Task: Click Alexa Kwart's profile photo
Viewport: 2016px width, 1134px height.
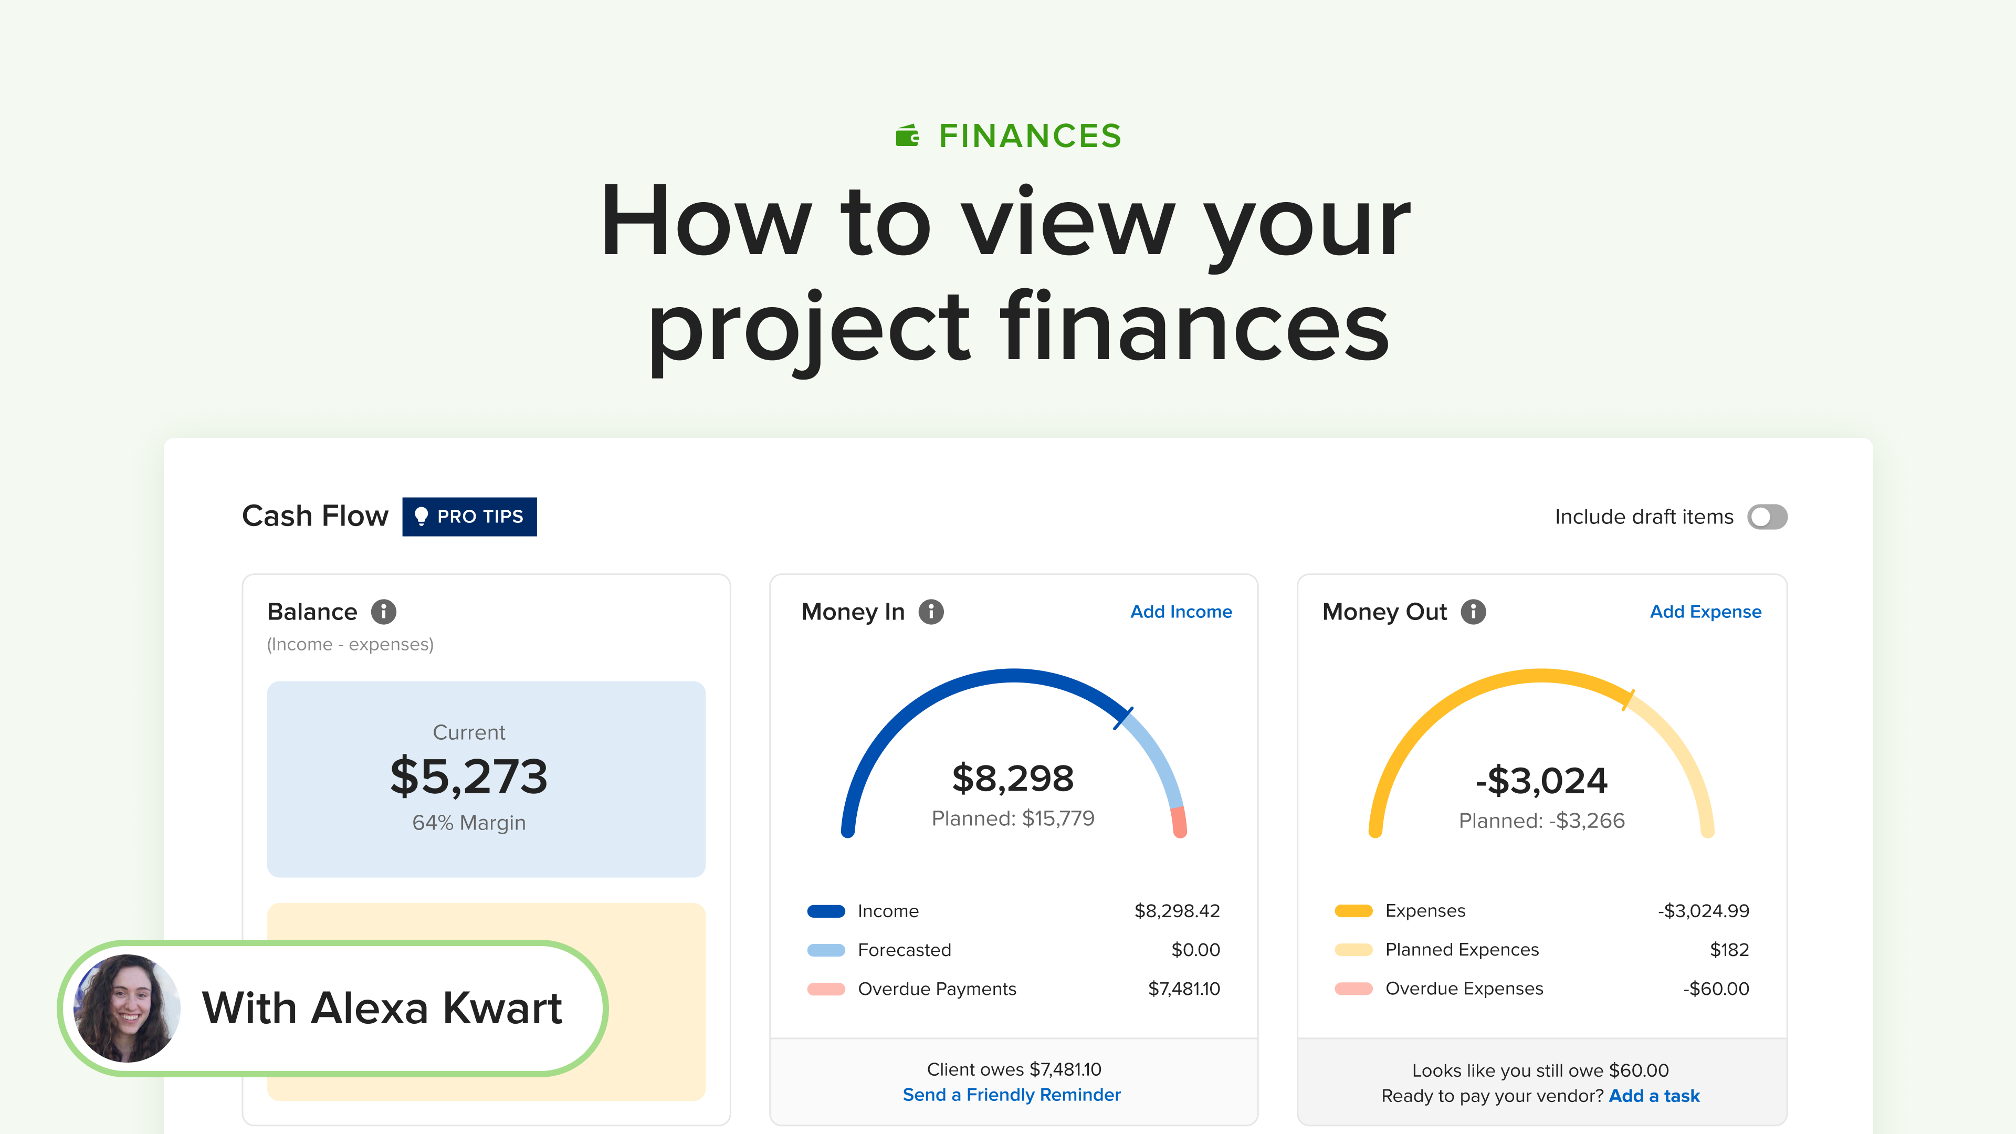Action: tap(127, 1008)
